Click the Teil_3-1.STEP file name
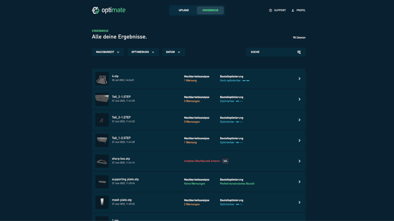The image size is (394, 221). click(x=121, y=117)
